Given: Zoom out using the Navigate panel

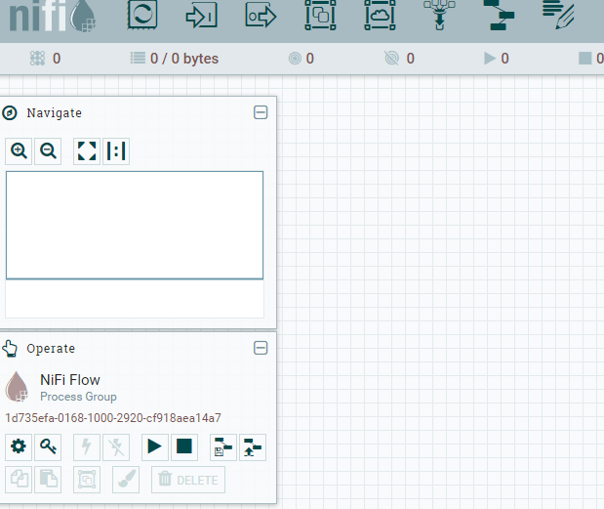Looking at the screenshot, I should click(x=48, y=151).
